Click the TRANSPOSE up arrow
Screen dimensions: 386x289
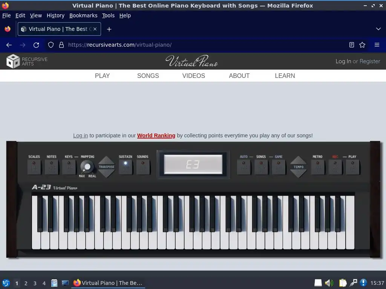pyautogui.click(x=106, y=160)
